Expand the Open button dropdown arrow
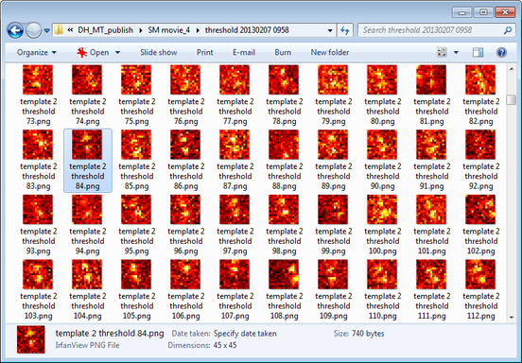Image resolution: width=522 pixels, height=363 pixels. [117, 53]
